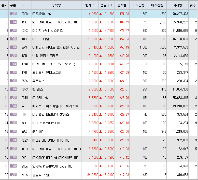Sort by the 현재가 column header
Viewport: 198px width, 180px height.
point(90,5)
